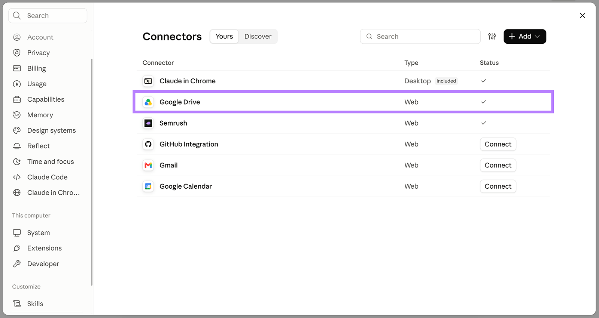Select the Google Drive connector name

click(180, 102)
